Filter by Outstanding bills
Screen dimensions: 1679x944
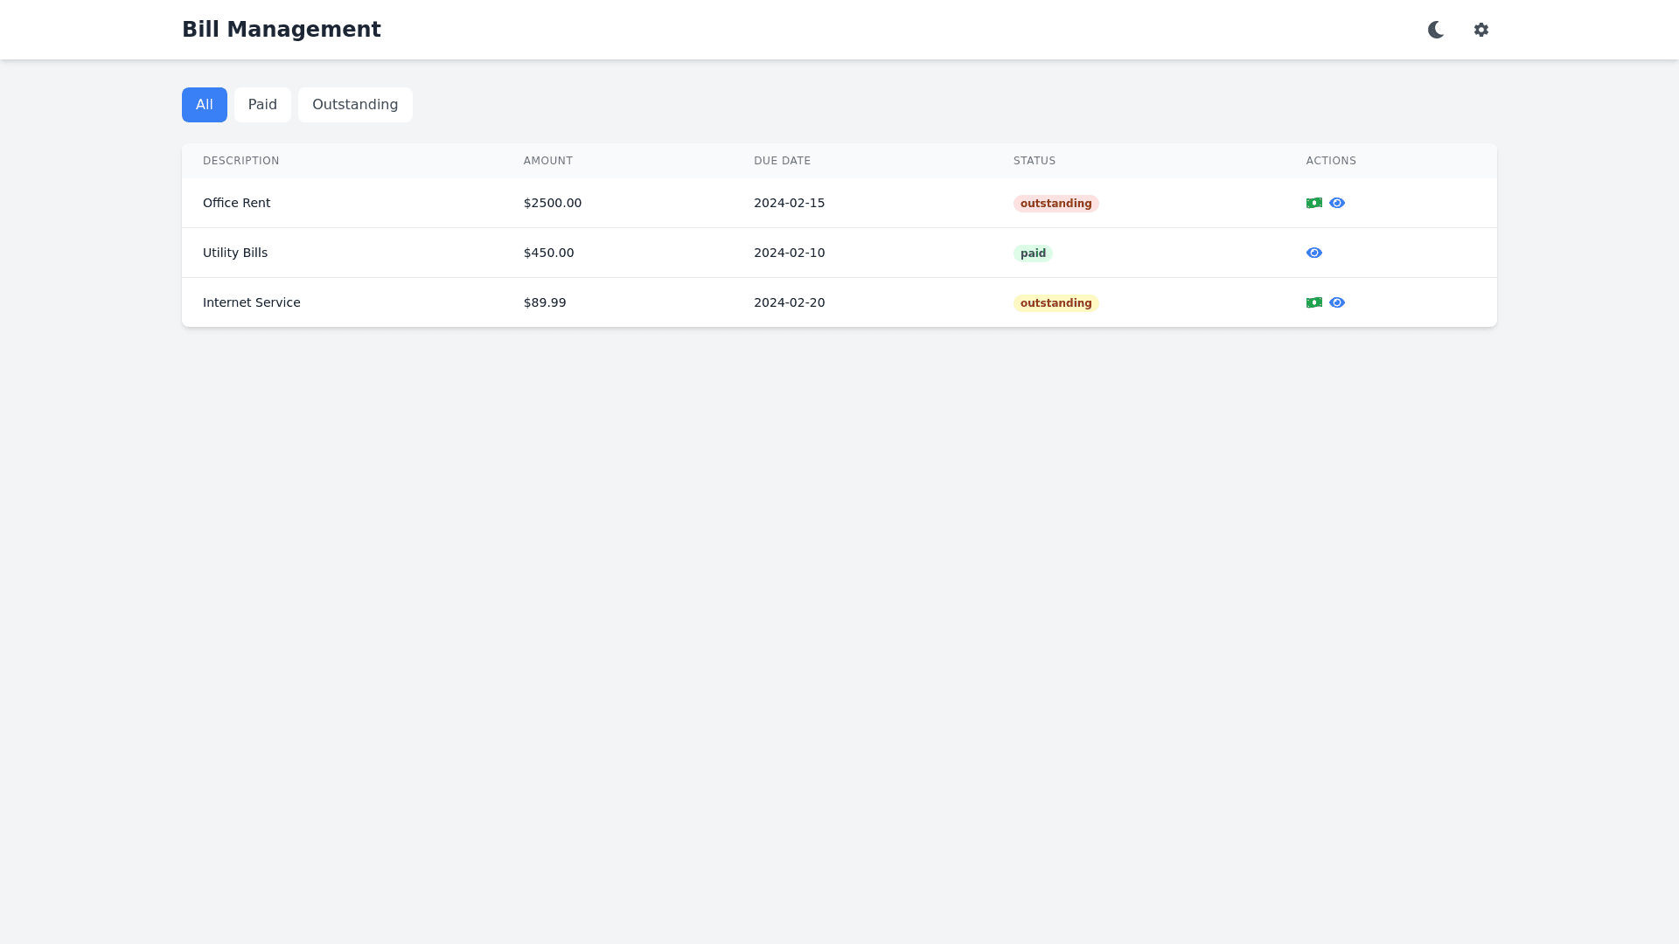[x=355, y=105]
